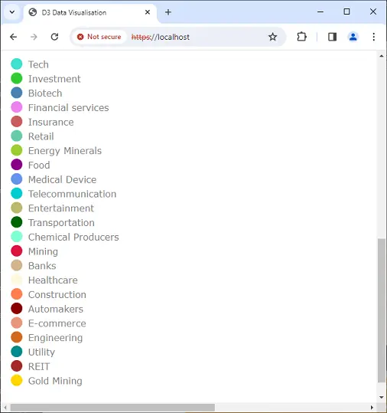Select the 'Investment' legend label
Viewport: 387px width, 413px height.
coord(54,79)
